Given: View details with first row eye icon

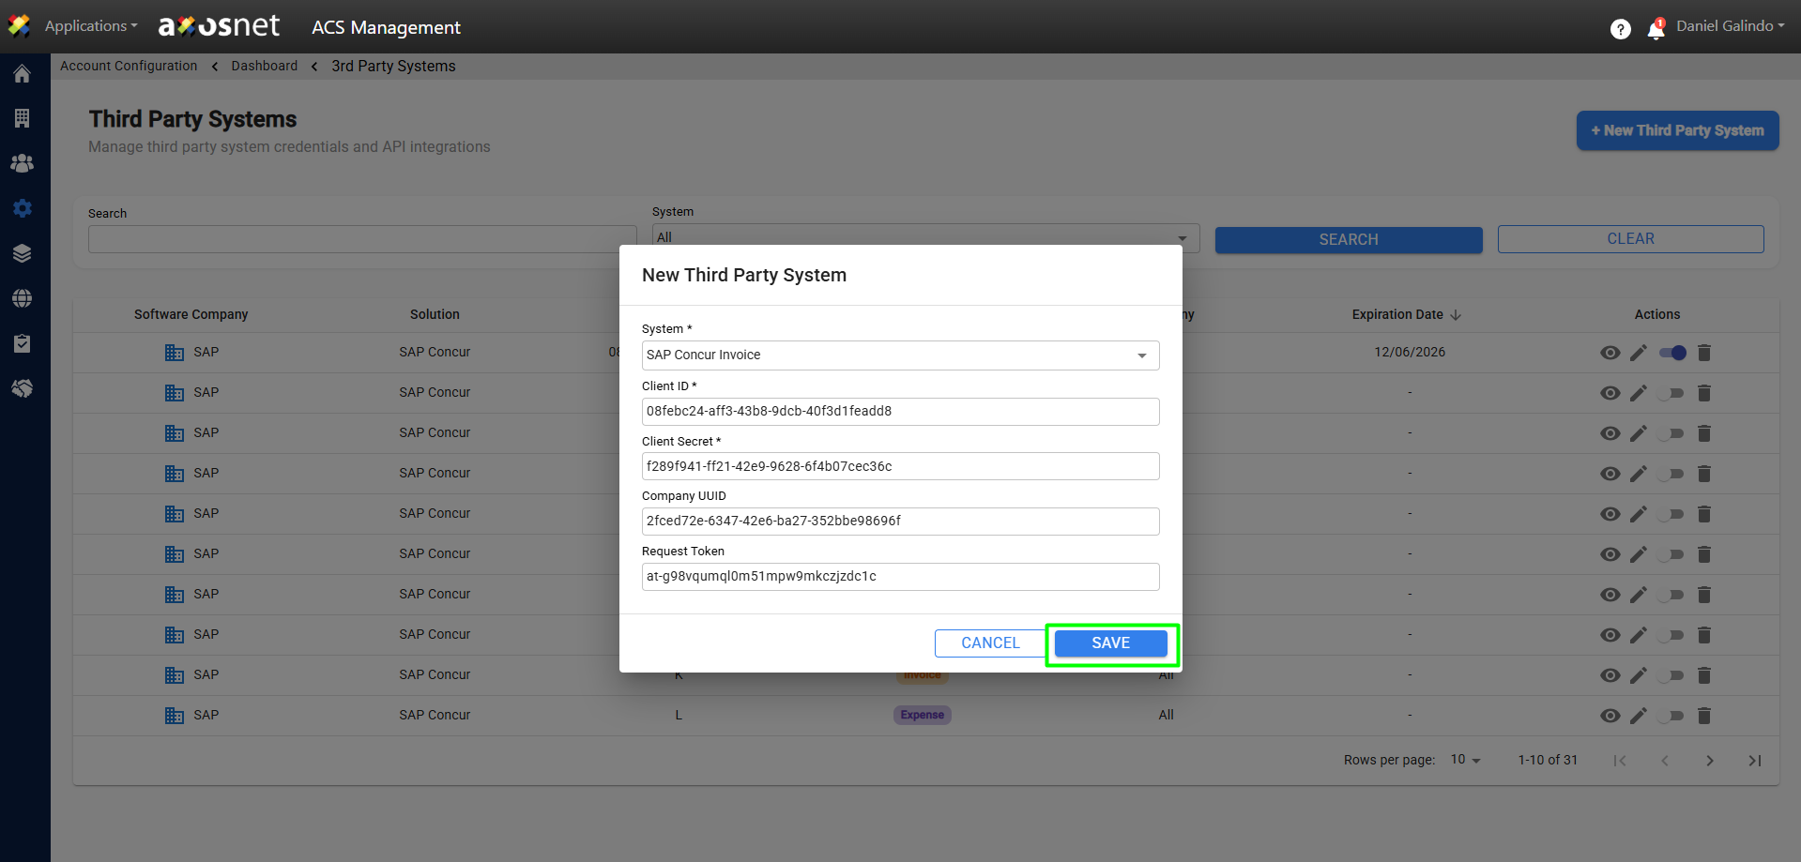Looking at the screenshot, I should [x=1610, y=353].
